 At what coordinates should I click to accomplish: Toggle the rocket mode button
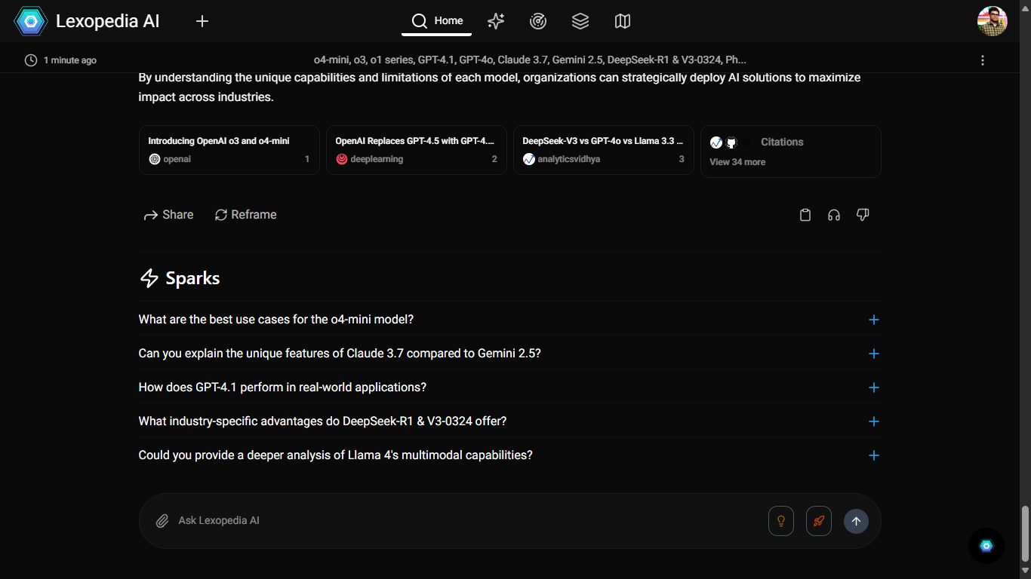coord(819,521)
